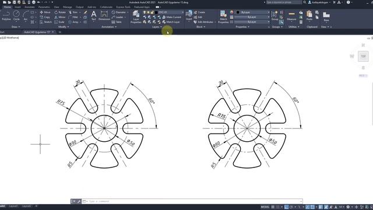Toggle snap mode in status bar

point(277,207)
